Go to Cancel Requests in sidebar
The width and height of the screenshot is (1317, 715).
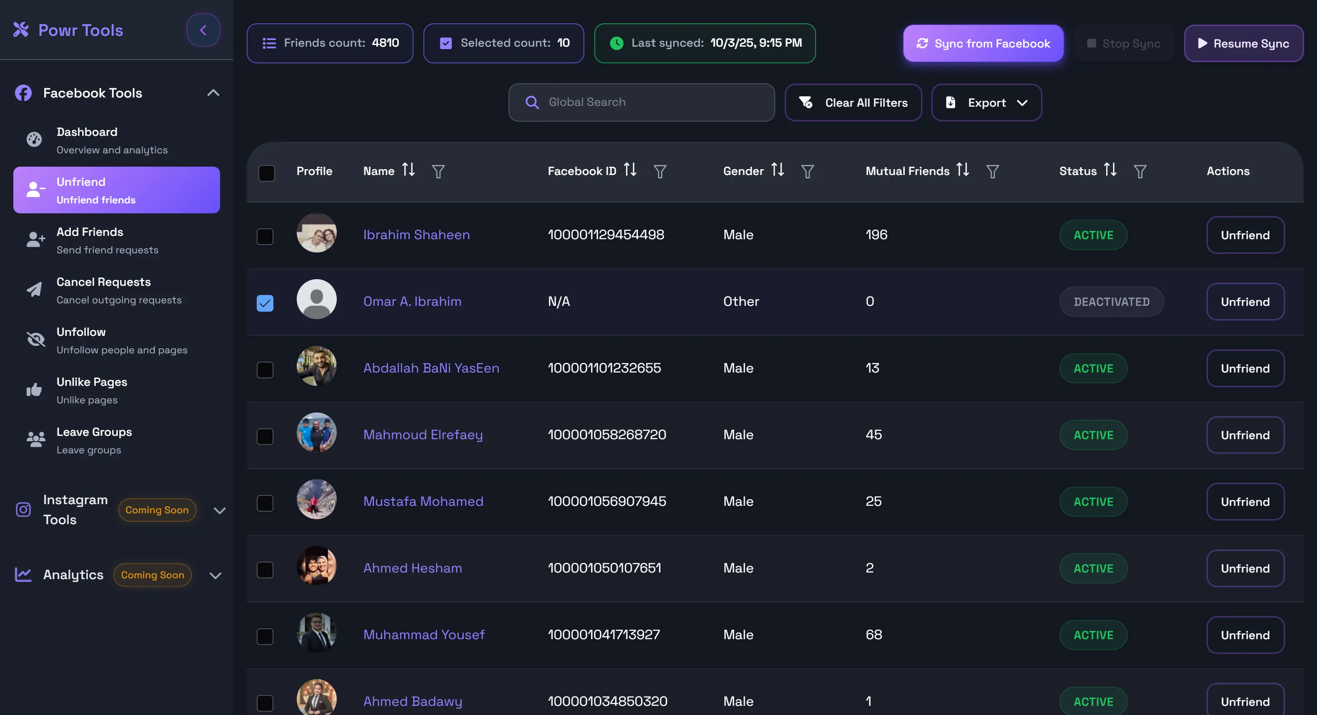click(117, 290)
